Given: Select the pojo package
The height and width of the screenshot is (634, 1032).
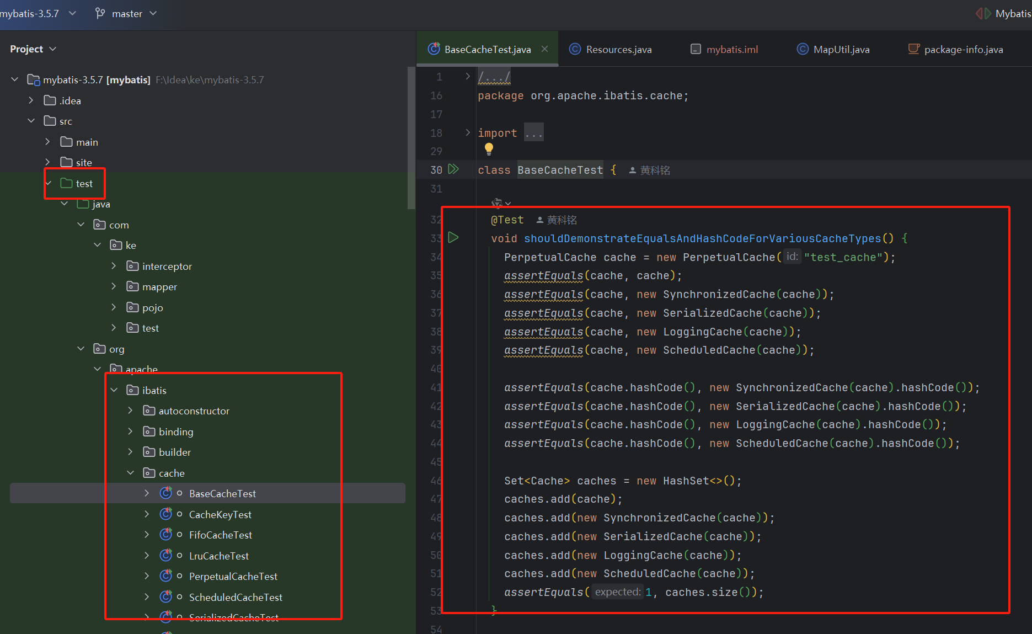Looking at the screenshot, I should coord(152,307).
